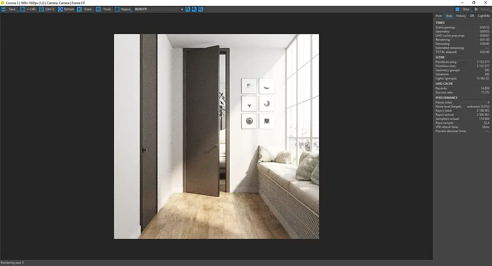Minimize the Corona VFB window
This screenshot has height=266, width=492.
click(x=462, y=3)
